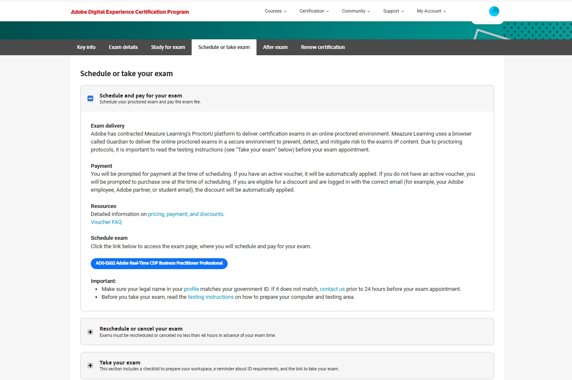
Task: Open the testing instructions link
Action: click(x=210, y=297)
